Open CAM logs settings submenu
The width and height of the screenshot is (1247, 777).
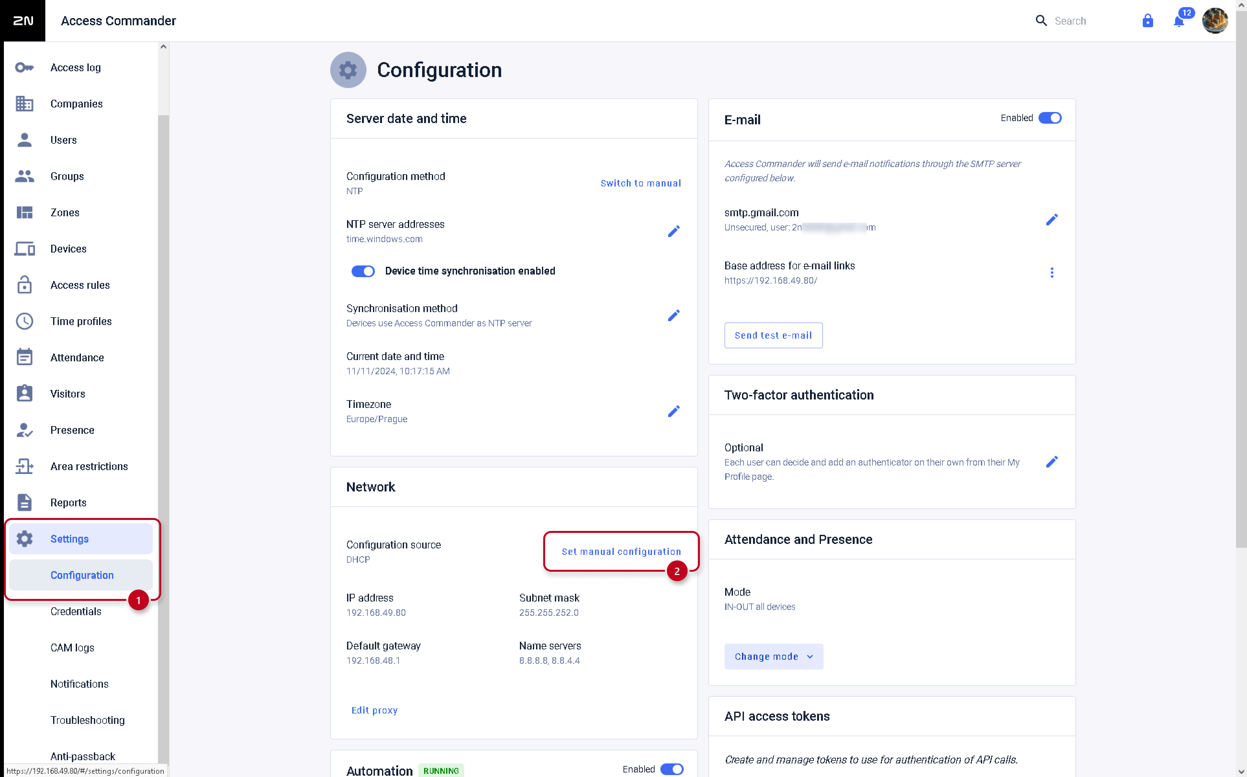(x=81, y=647)
